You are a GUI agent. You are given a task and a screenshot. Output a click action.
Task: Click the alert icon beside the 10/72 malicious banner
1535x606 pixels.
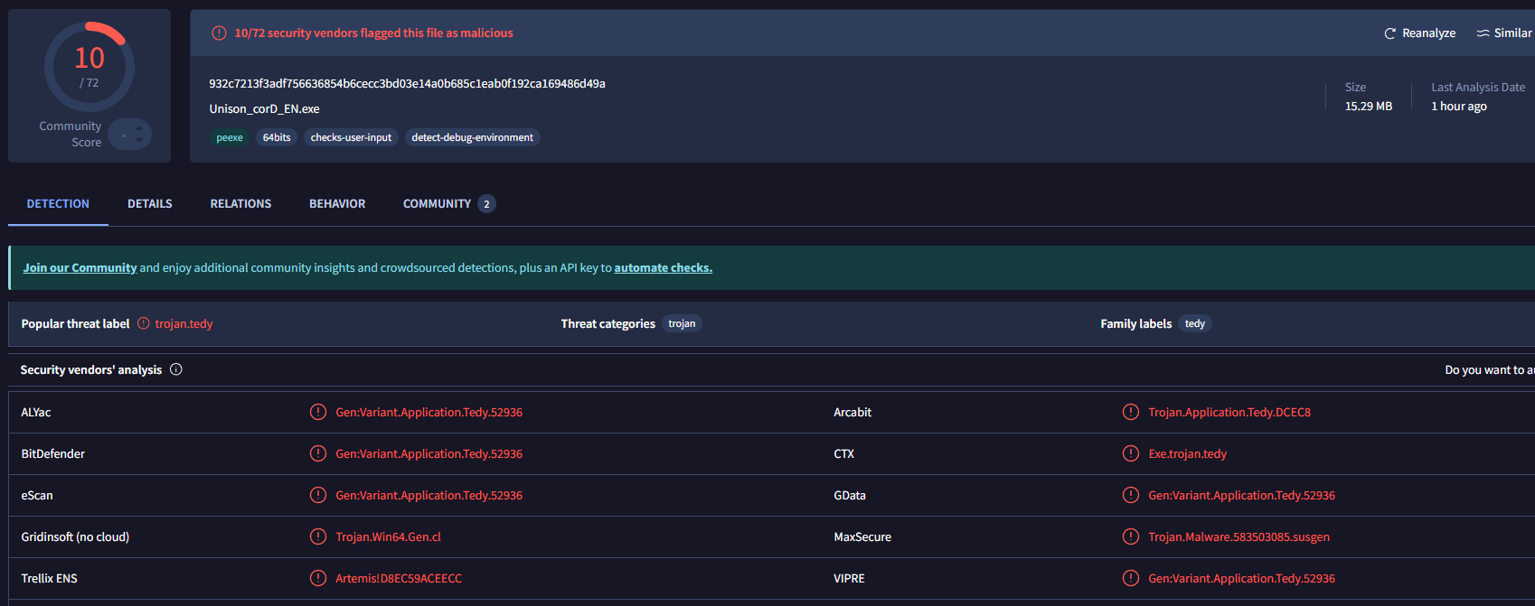[219, 33]
